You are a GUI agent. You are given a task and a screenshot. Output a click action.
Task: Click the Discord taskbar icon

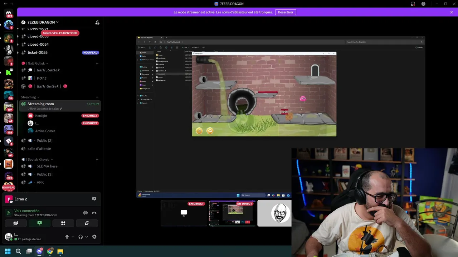(x=39, y=251)
